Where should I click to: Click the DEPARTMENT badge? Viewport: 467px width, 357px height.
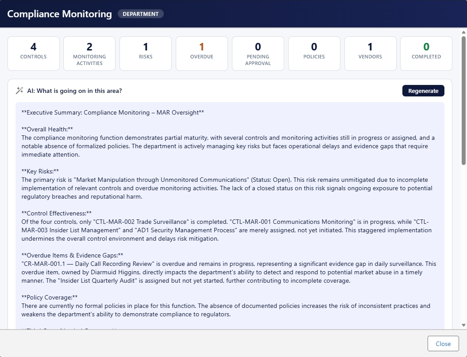tap(140, 14)
